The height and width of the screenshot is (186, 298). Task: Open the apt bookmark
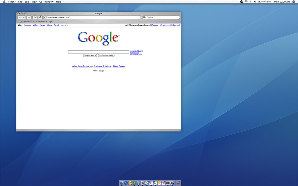pyautogui.click(x=51, y=22)
